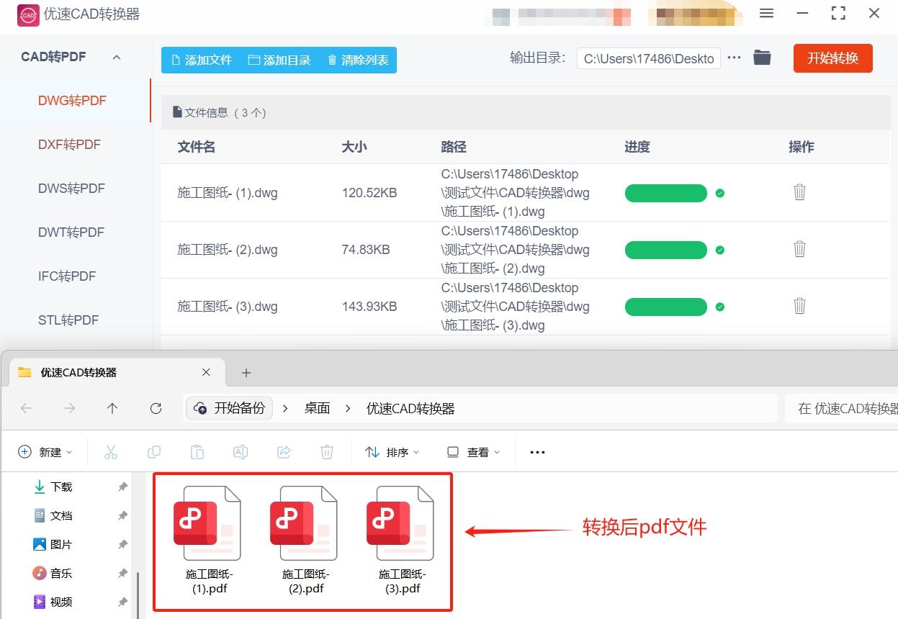This screenshot has height=619, width=898.
Task: Toggle the pin on 音乐 sidebar item
Action: (x=122, y=573)
